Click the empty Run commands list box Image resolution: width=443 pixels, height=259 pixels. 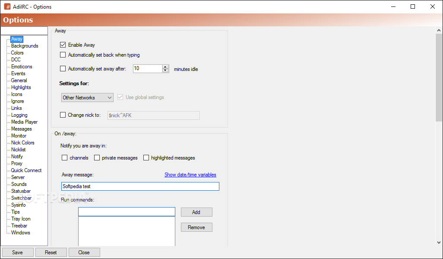pos(127,231)
